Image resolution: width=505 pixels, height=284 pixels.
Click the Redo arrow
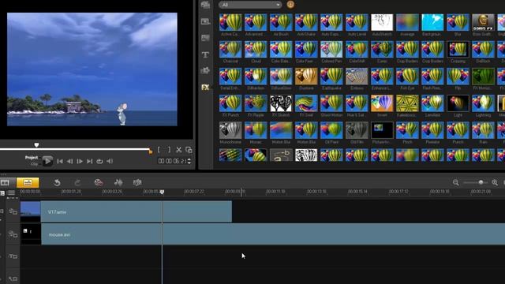(77, 182)
